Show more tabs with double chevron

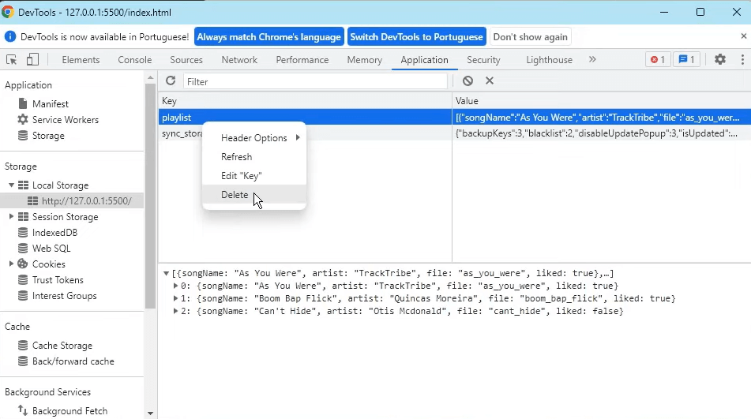point(592,60)
